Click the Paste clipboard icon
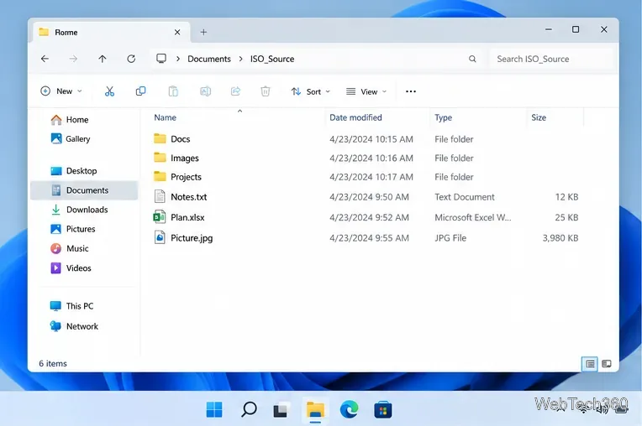Screen dimensions: 642x426 [173, 91]
